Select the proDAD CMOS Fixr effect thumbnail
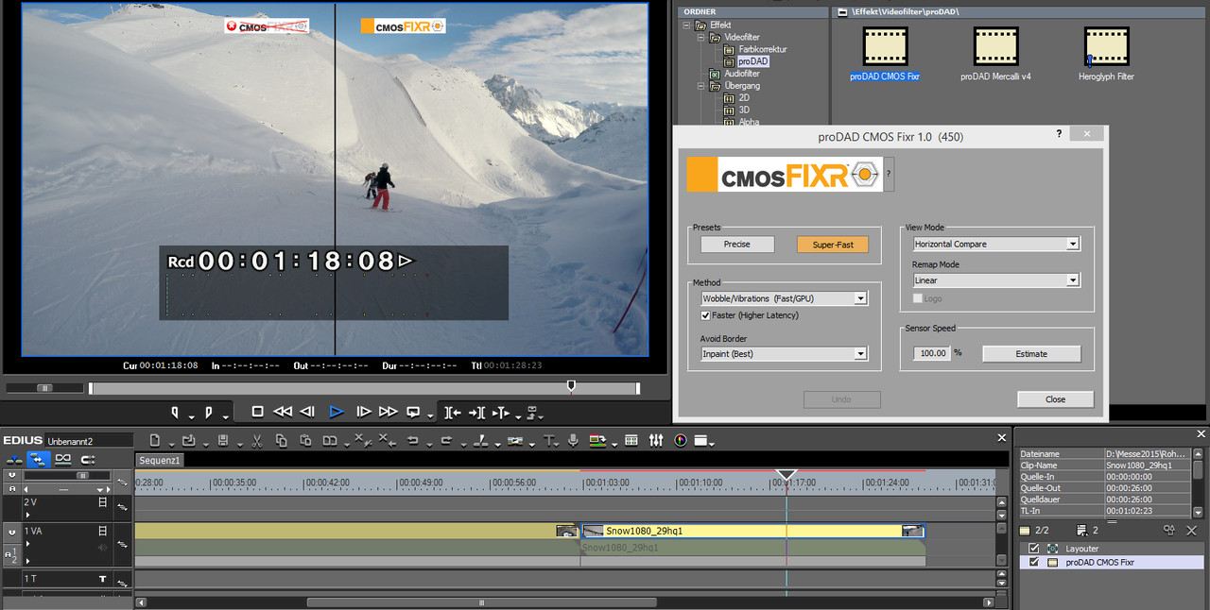Image resolution: width=1210 pixels, height=610 pixels. (885, 45)
